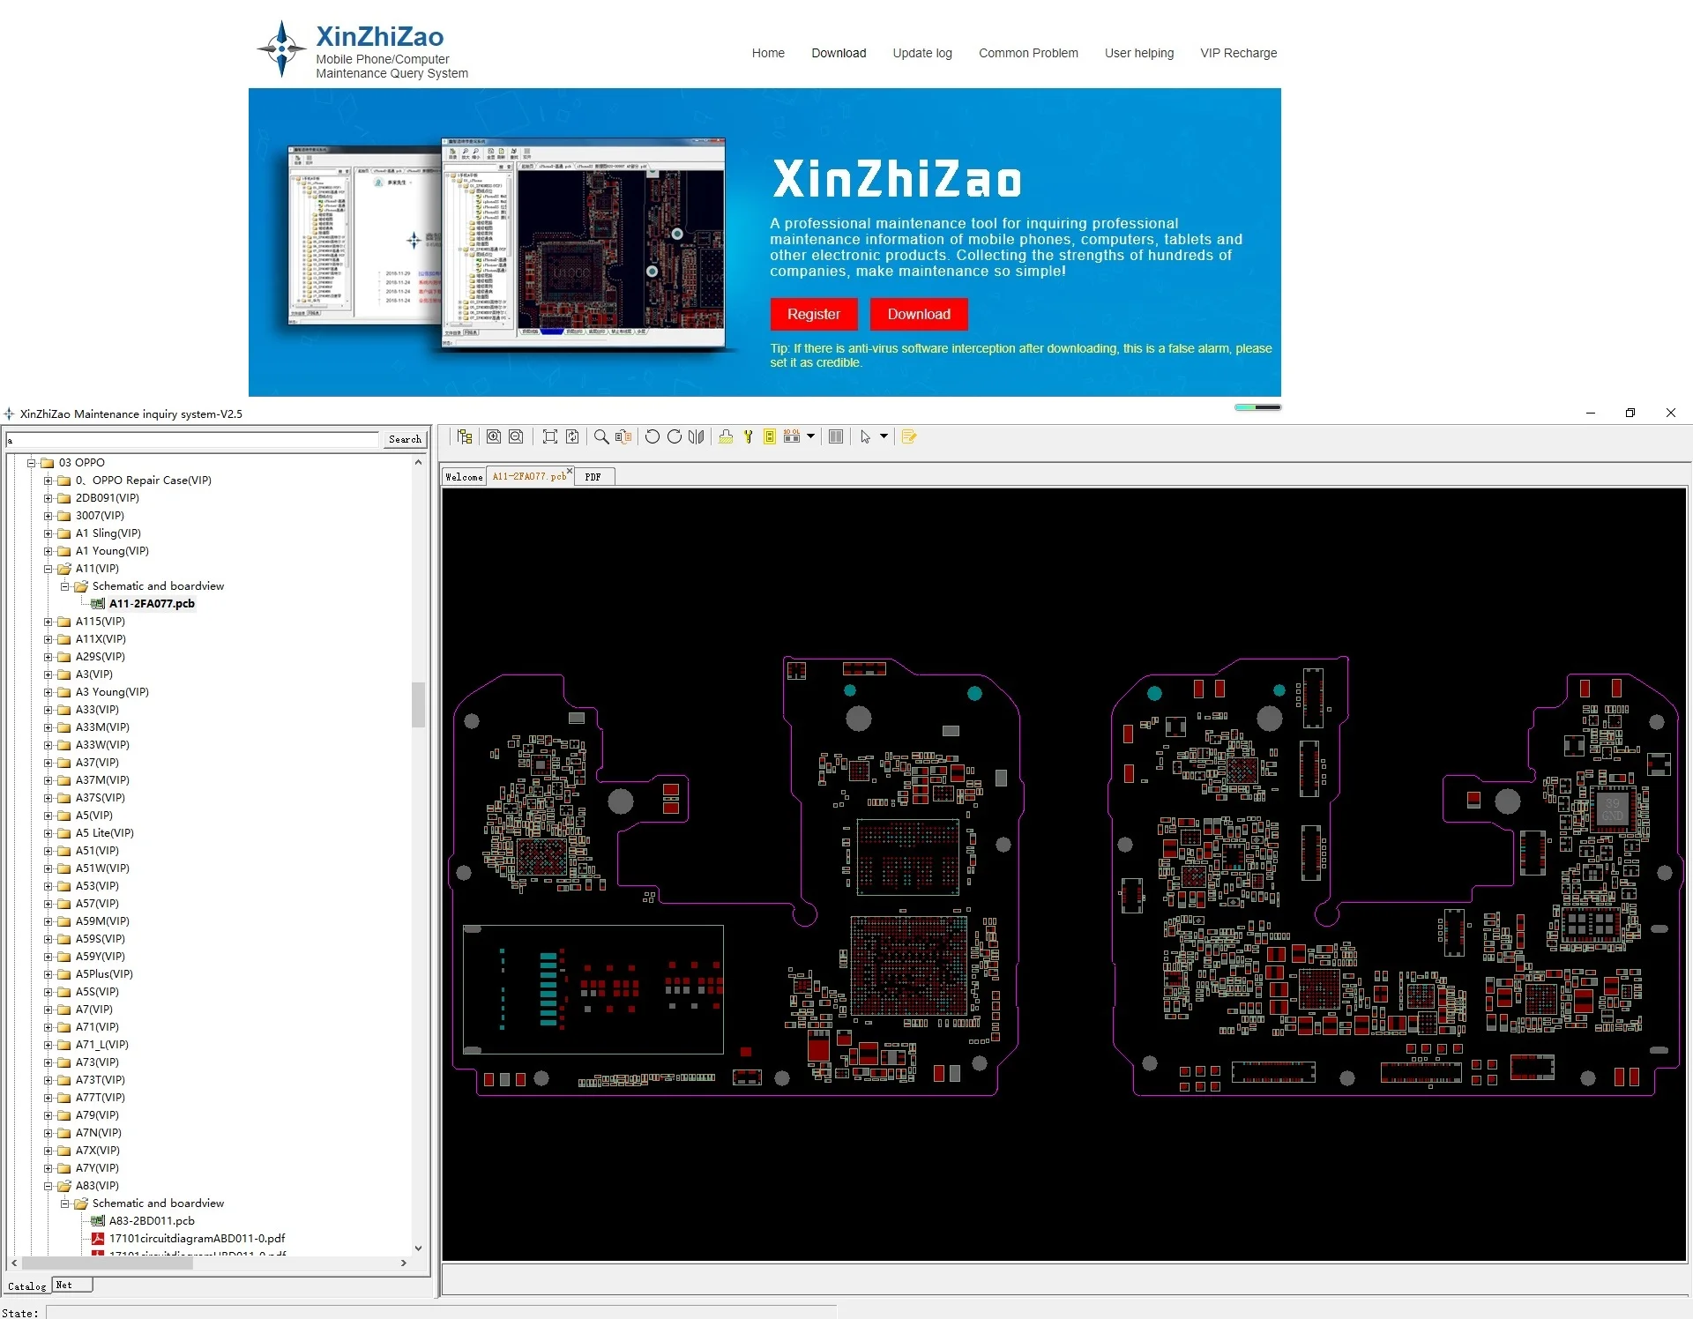This screenshot has height=1319, width=1693.
Task: Click the search magnifying glass toolbar icon
Action: (x=601, y=436)
